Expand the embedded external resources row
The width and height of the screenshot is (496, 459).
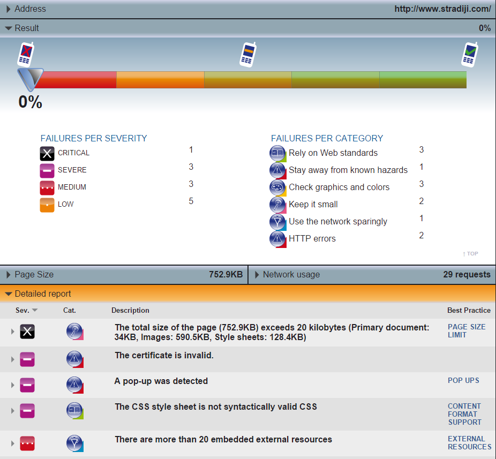13,443
